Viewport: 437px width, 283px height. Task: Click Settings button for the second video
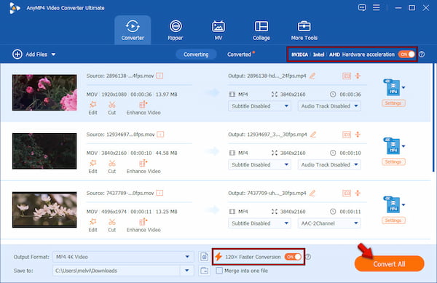pyautogui.click(x=393, y=162)
